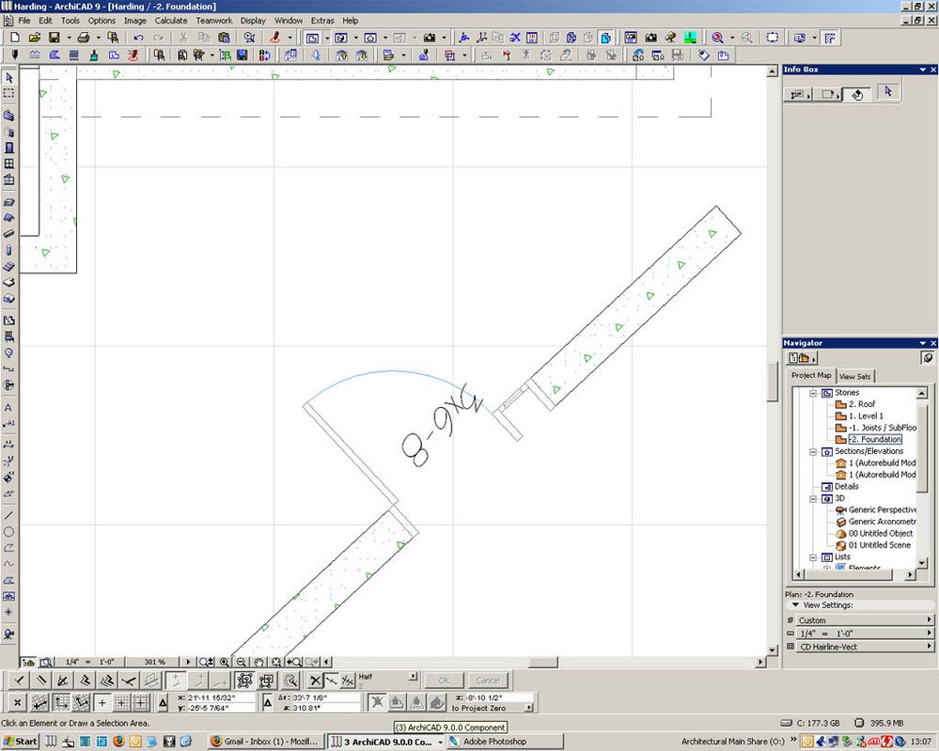Click the Windows Start button
939x751 pixels.
(x=20, y=742)
